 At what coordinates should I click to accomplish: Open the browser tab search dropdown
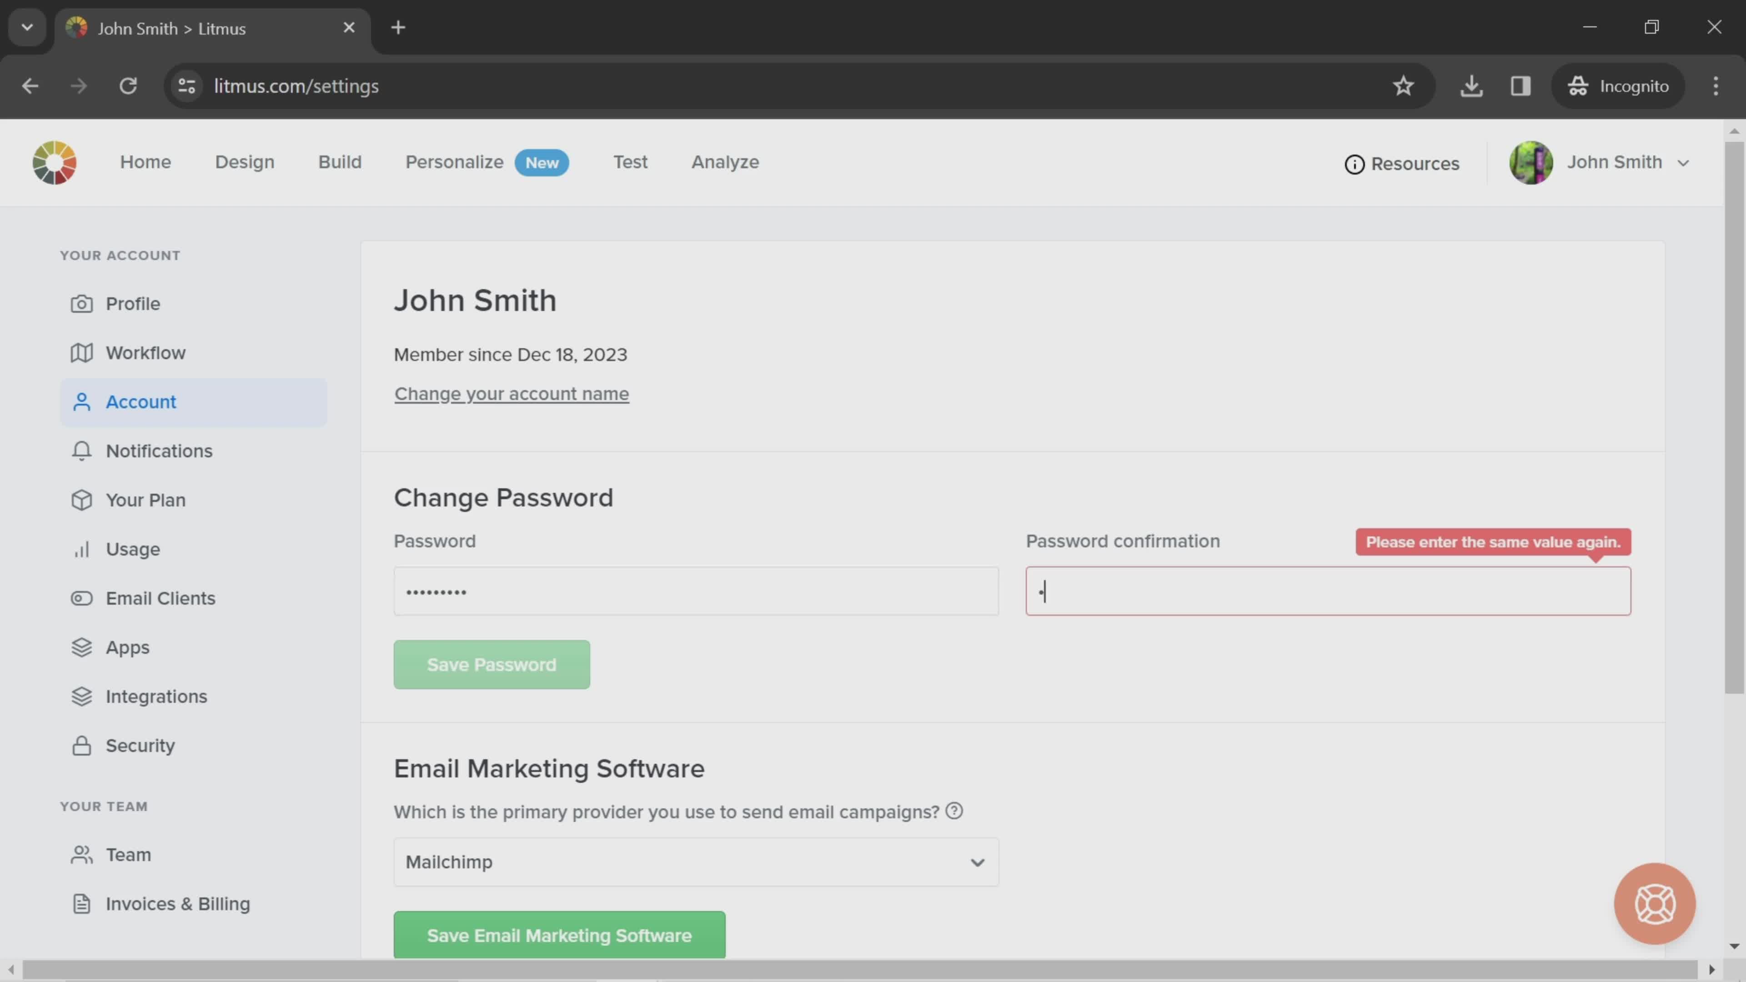(x=27, y=27)
